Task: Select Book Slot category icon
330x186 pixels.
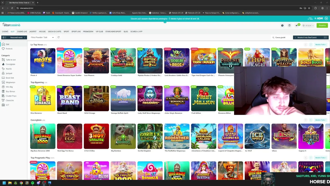Action: (3, 78)
